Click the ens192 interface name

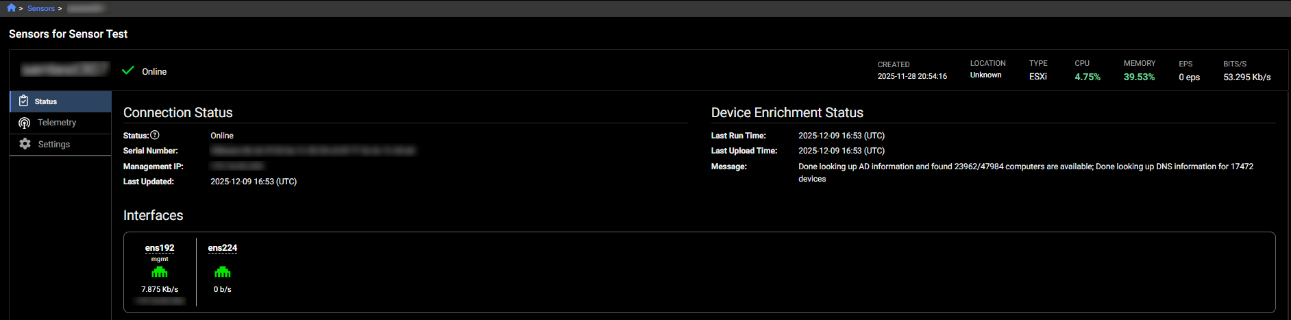pos(160,248)
